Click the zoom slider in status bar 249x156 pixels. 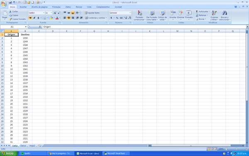pyautogui.click(x=237, y=149)
